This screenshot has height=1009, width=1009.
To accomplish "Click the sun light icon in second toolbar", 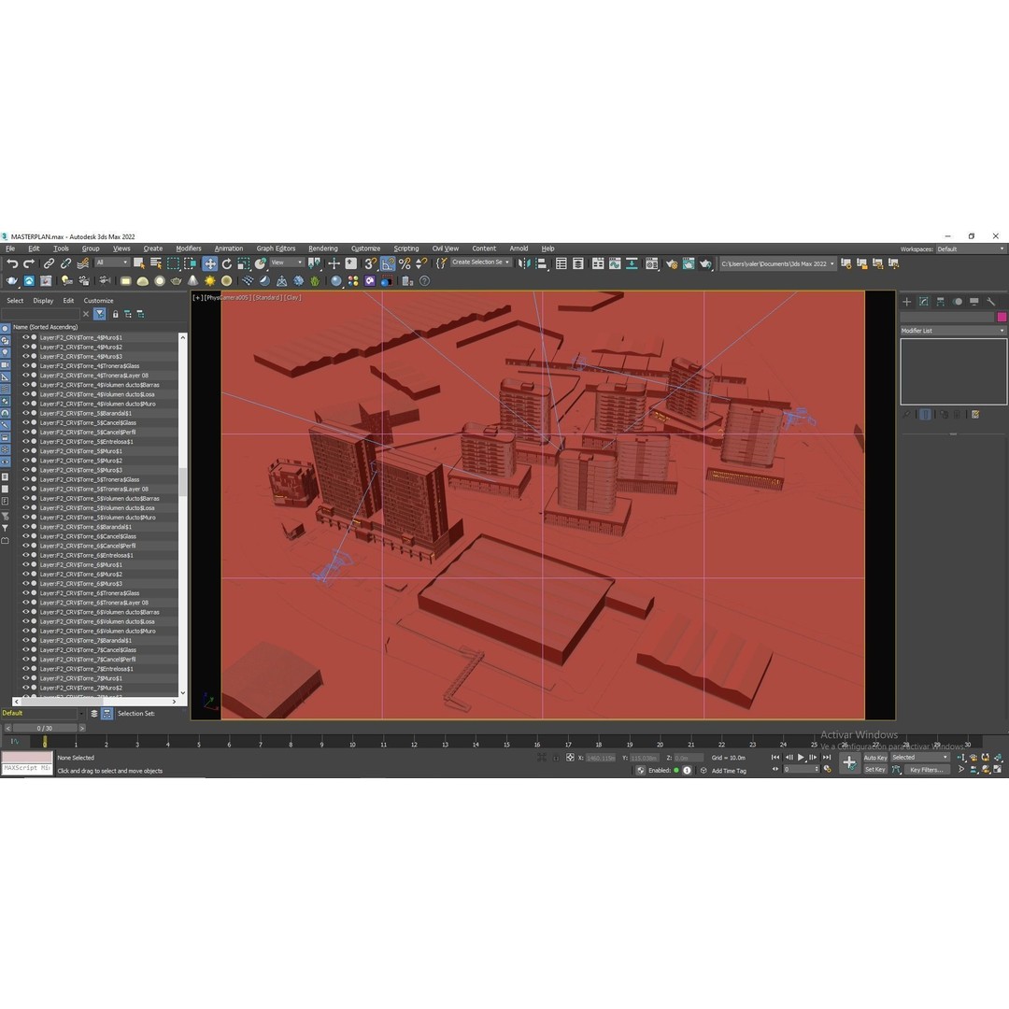I will click(210, 281).
